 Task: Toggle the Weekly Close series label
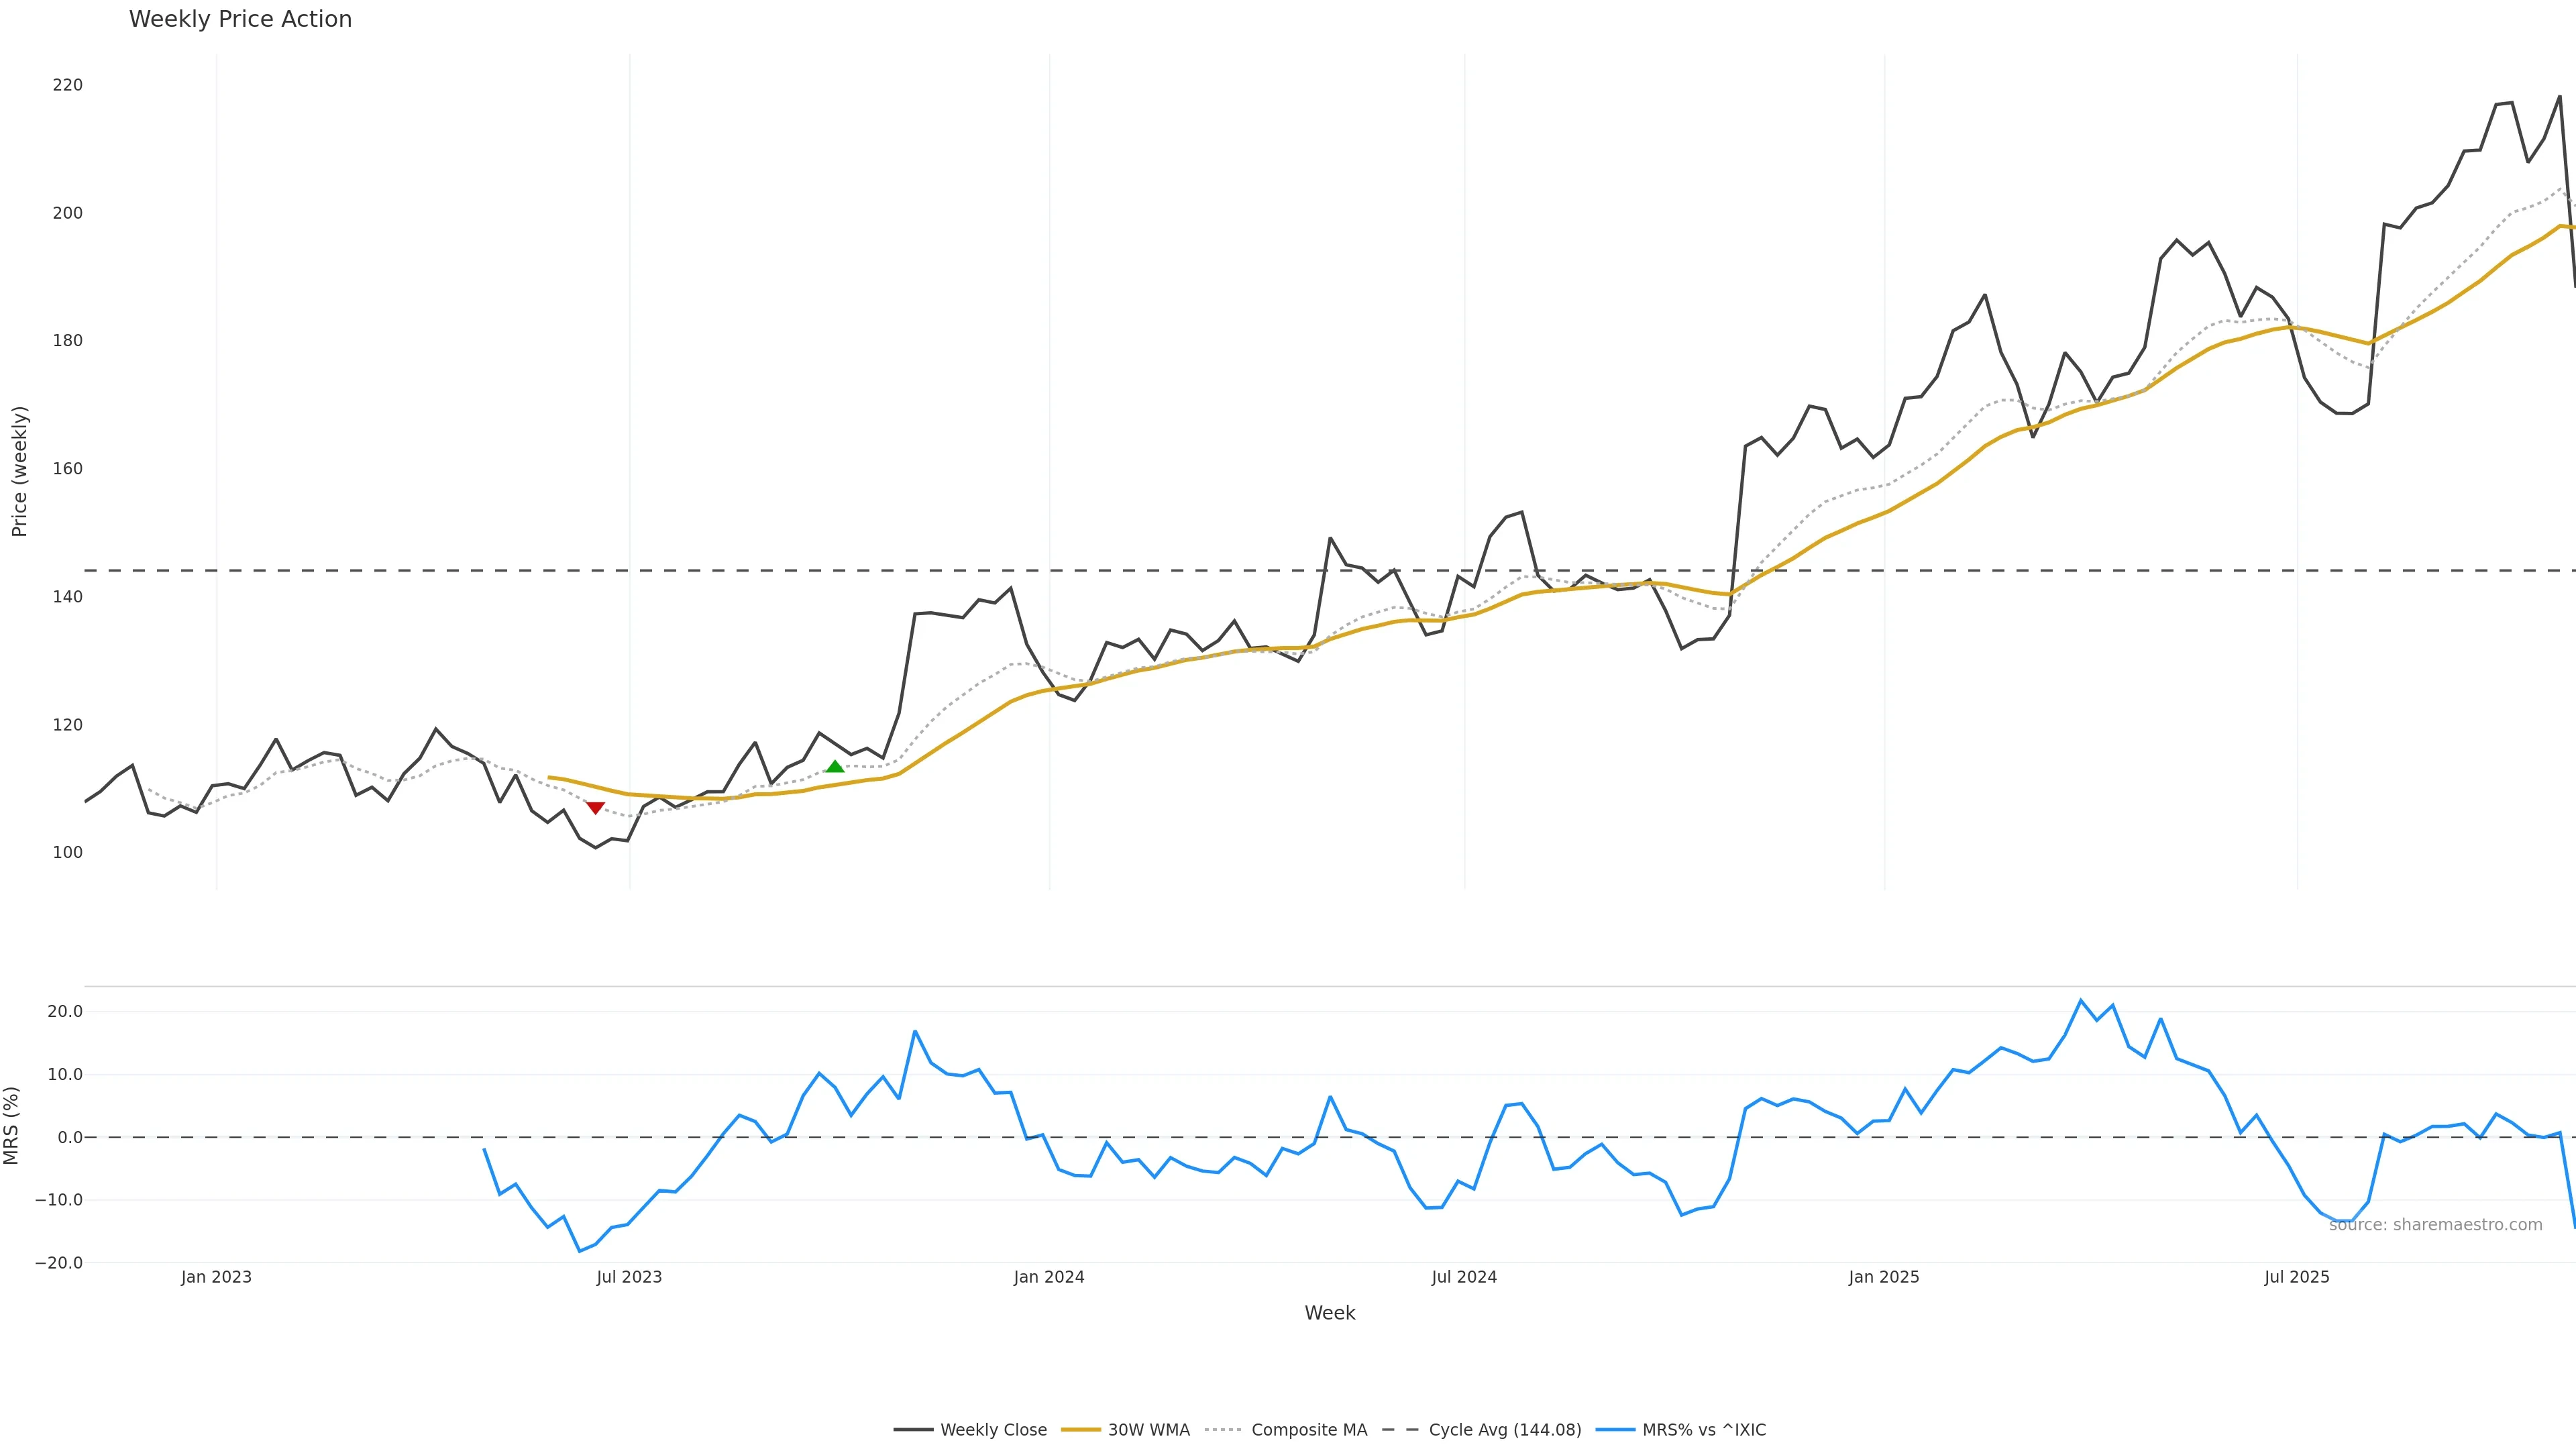click(993, 1430)
